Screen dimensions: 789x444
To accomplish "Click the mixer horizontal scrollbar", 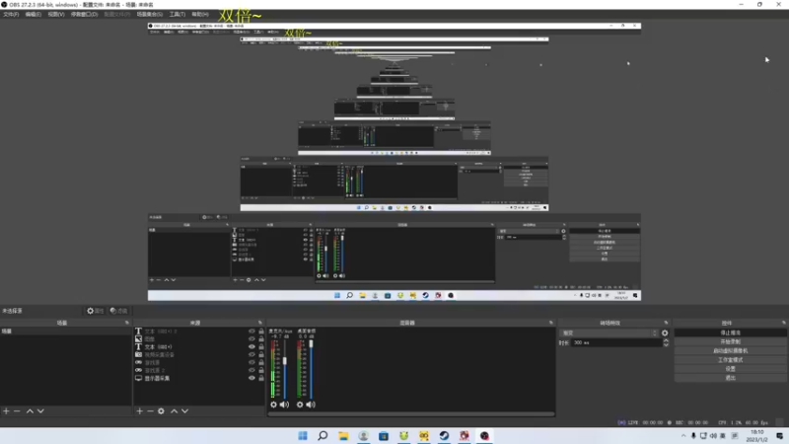I will 411,414.
